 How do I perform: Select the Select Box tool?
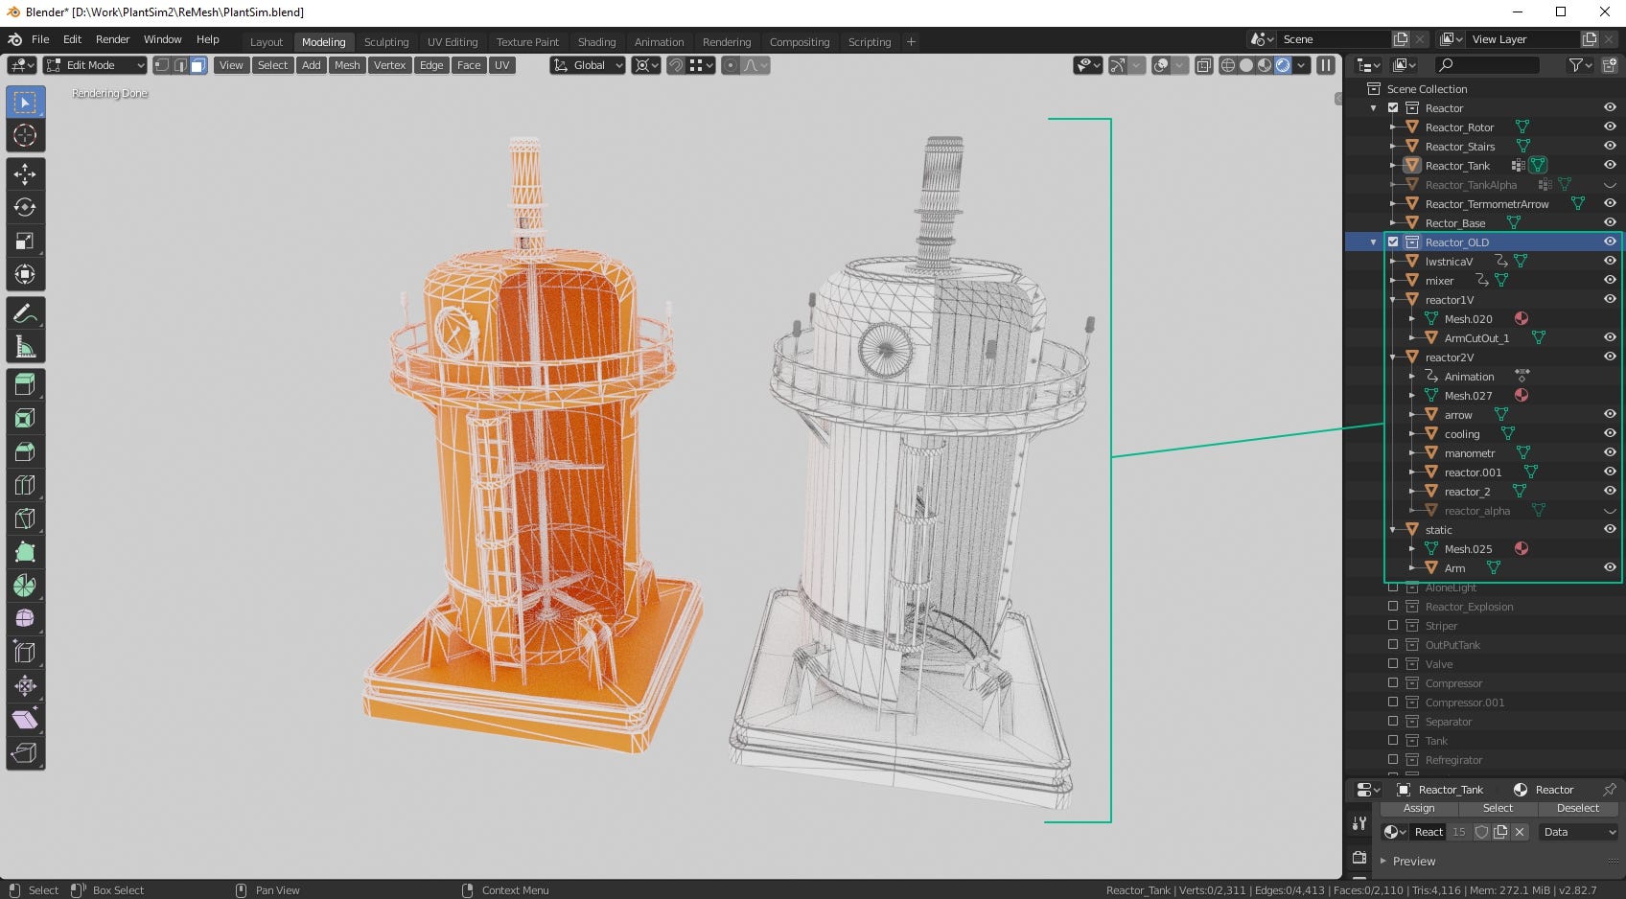coord(25,103)
